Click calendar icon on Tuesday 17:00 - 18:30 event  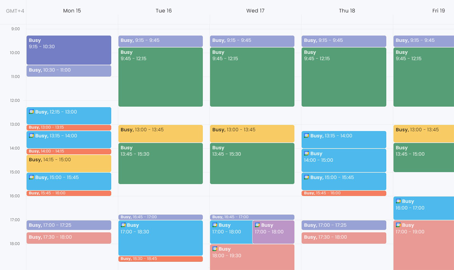pos(123,225)
